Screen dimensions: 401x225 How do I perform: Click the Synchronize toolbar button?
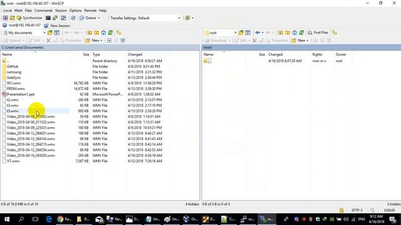(x=29, y=18)
